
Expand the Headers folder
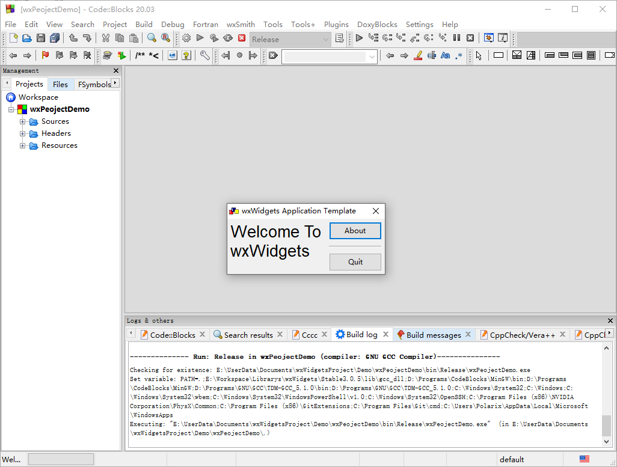click(x=23, y=134)
